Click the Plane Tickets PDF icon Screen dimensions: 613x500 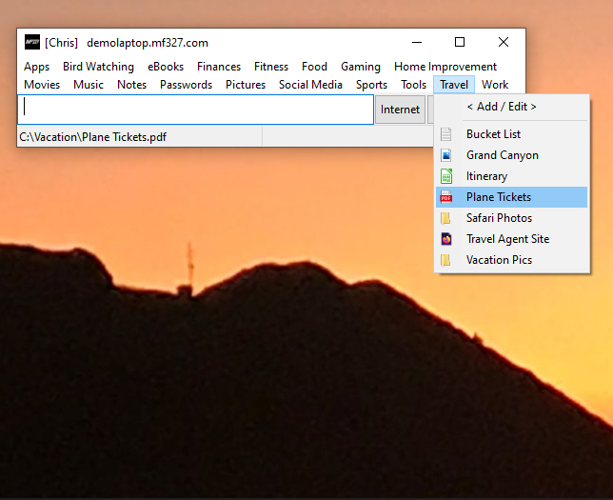pos(446,197)
